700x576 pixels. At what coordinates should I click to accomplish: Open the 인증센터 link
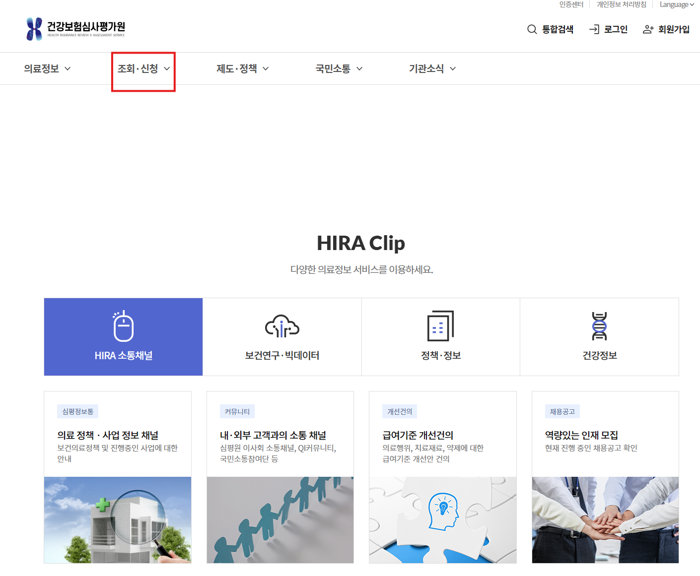tap(571, 4)
